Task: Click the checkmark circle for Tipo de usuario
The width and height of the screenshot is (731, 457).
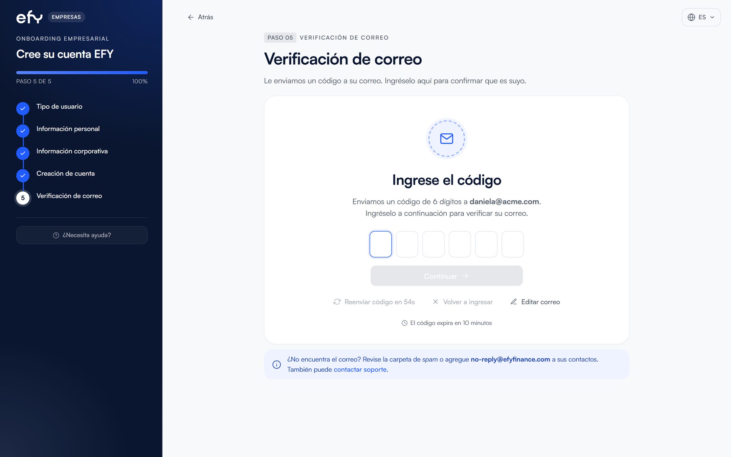Action: coord(23,109)
